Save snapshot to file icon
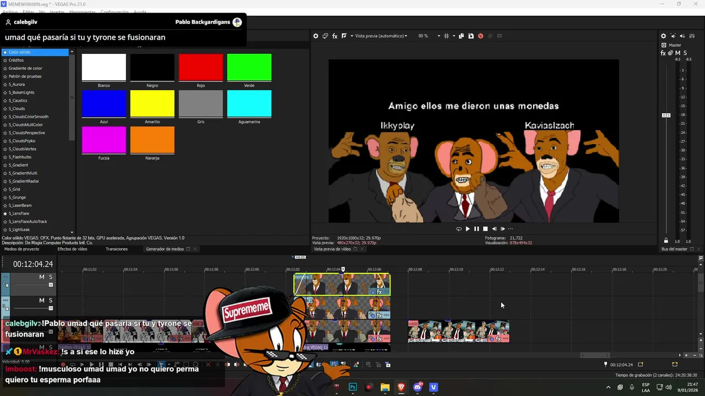The image size is (705, 396). (x=471, y=36)
